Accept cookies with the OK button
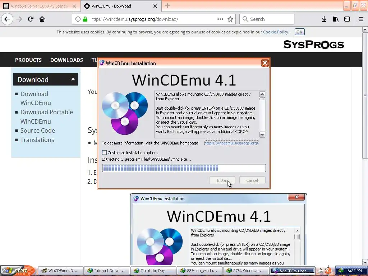368x276 pixels. point(299,32)
